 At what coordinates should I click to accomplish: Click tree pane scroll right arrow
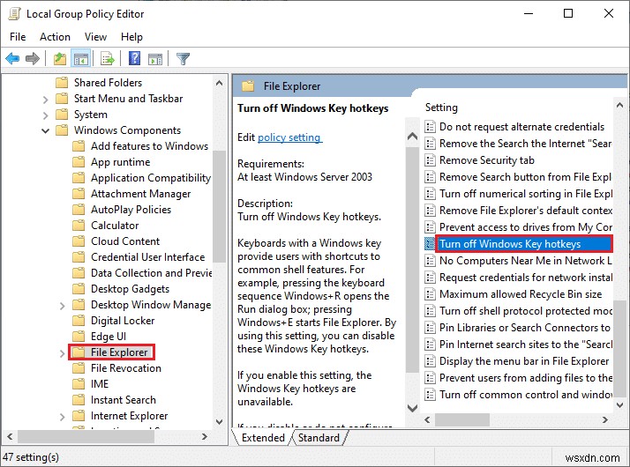tap(205, 436)
